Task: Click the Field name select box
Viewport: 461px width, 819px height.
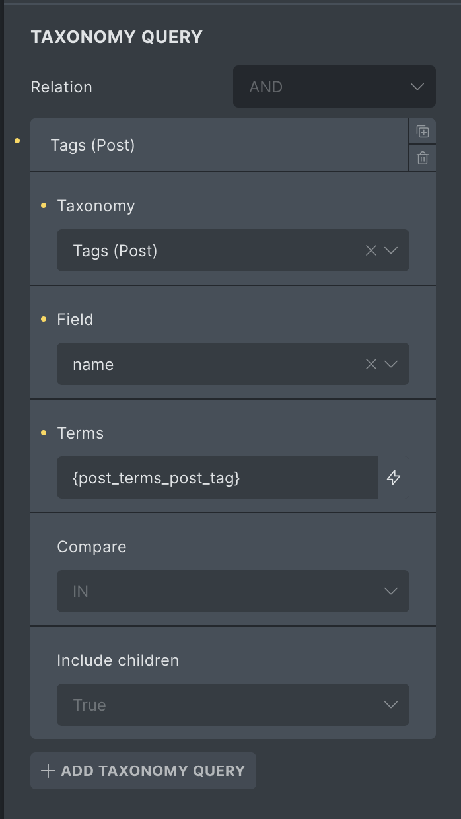Action: (233, 364)
